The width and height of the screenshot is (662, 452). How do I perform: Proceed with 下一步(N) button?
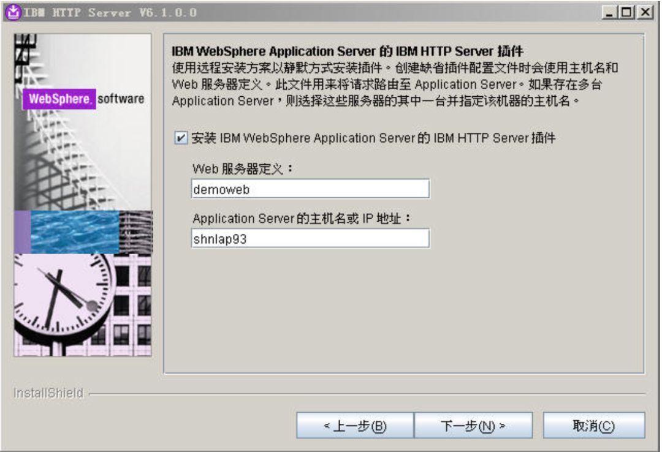point(473,426)
